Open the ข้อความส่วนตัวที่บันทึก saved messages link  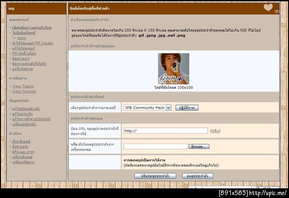tap(29, 64)
